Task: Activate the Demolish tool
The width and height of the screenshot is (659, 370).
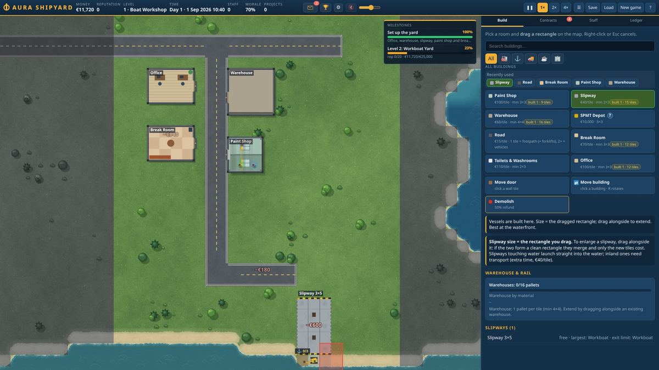Action: (527, 204)
